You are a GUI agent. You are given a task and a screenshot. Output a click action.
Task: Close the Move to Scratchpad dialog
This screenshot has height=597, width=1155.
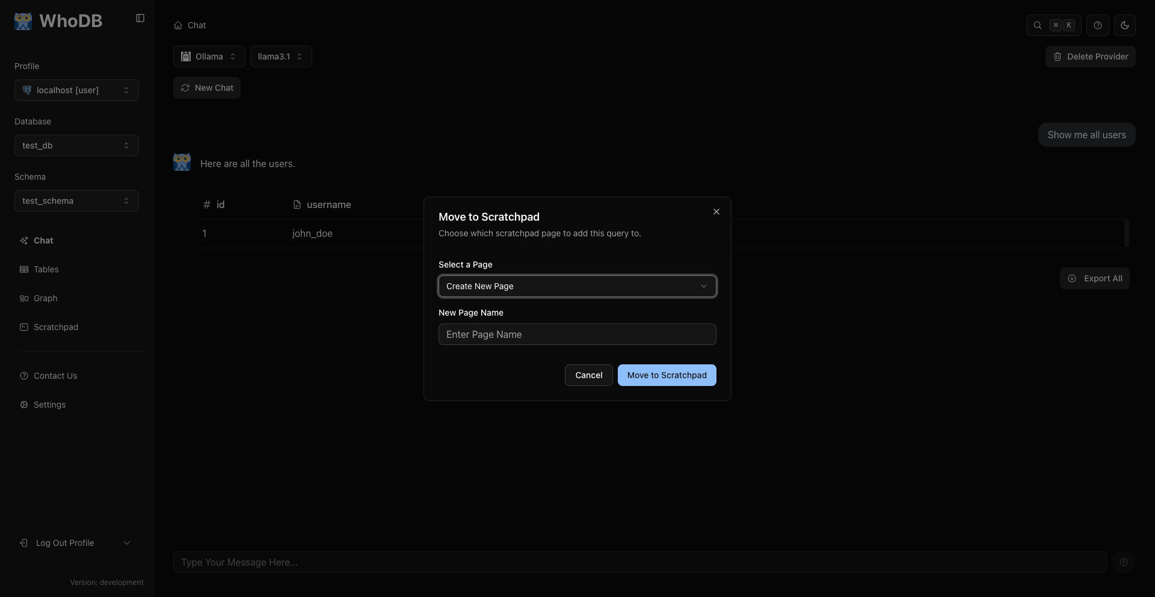(x=716, y=212)
